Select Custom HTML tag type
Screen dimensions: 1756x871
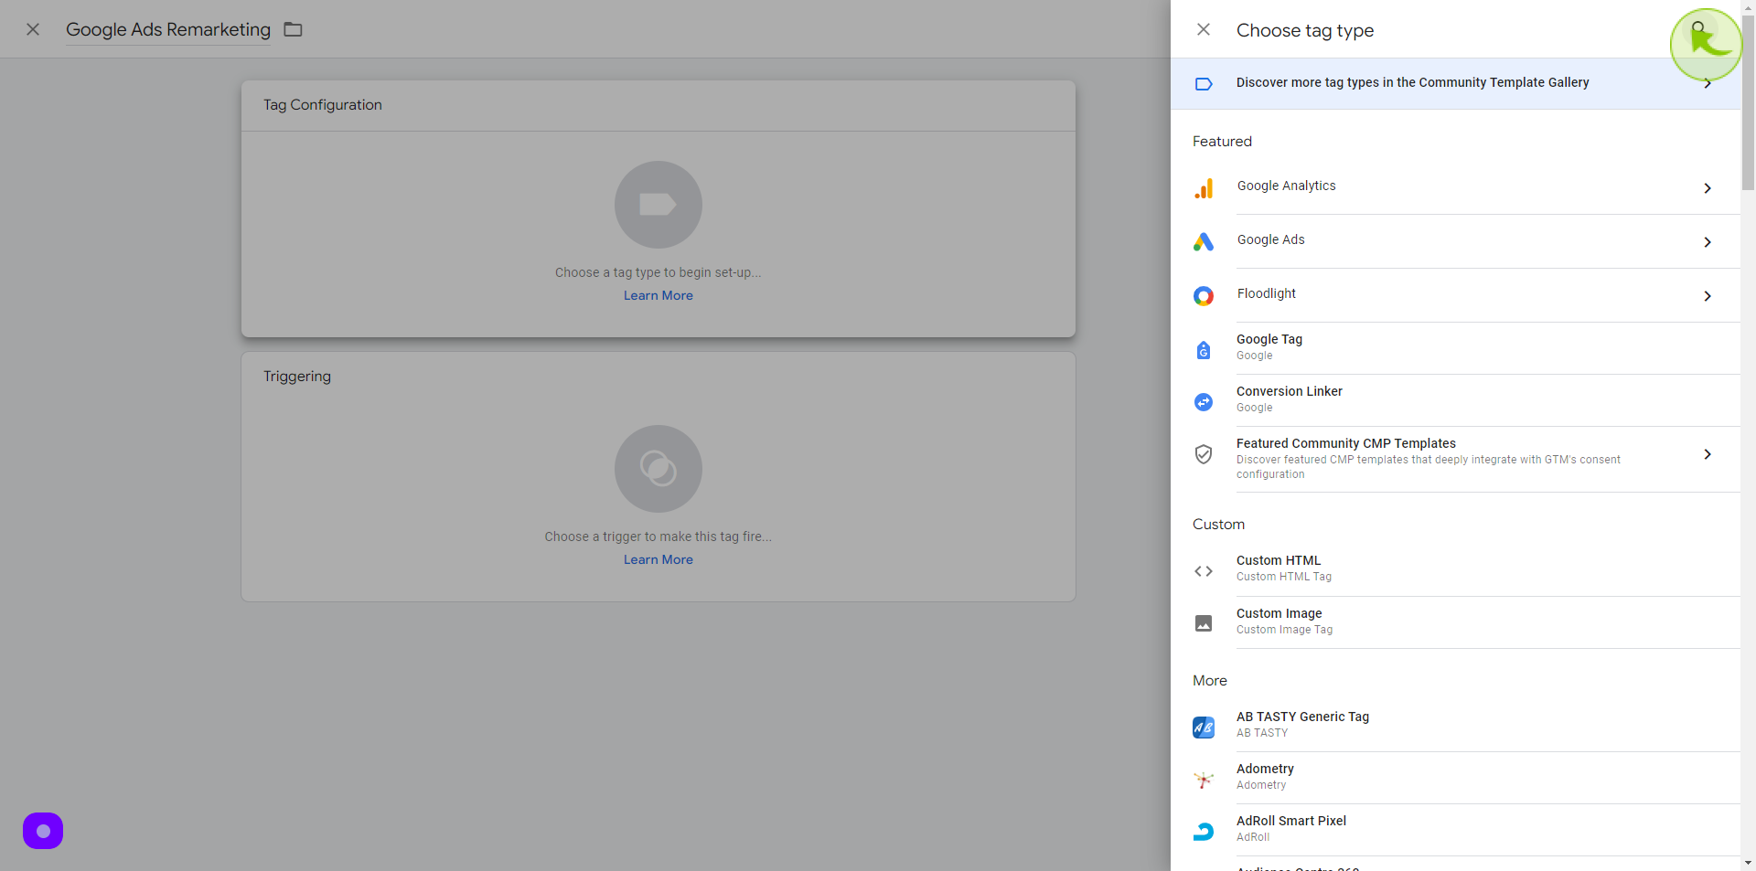1455,569
